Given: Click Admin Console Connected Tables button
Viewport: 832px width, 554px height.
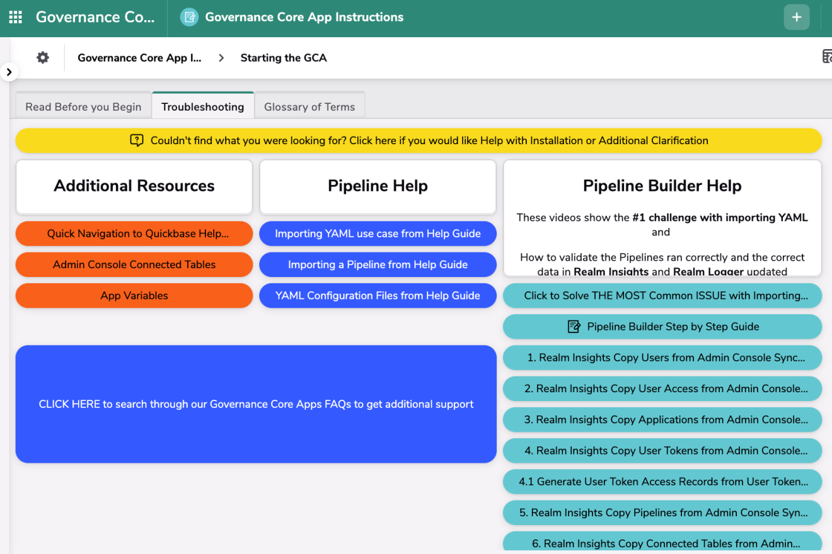Looking at the screenshot, I should point(134,264).
